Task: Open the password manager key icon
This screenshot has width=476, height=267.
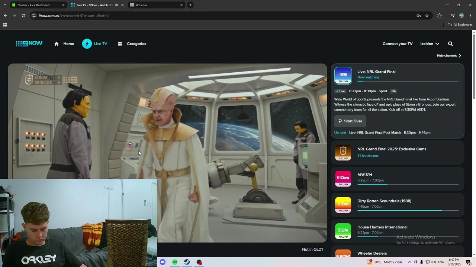Action: [419, 16]
